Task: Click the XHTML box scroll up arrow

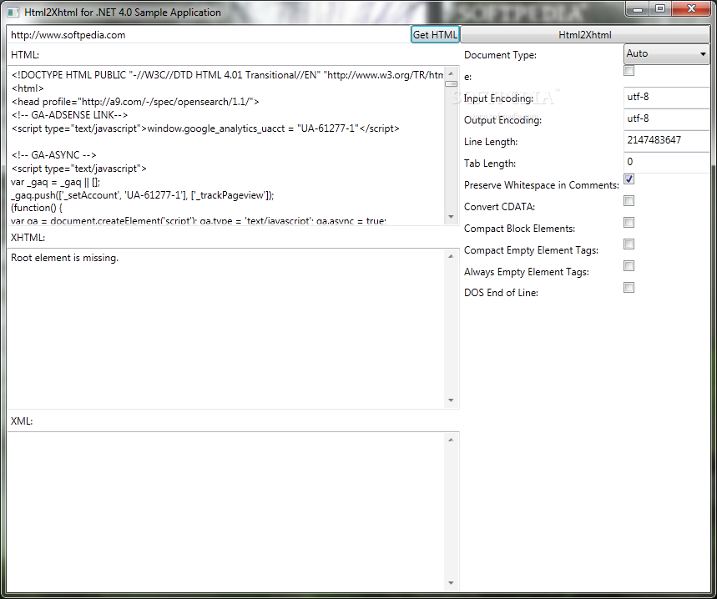Action: pos(451,256)
